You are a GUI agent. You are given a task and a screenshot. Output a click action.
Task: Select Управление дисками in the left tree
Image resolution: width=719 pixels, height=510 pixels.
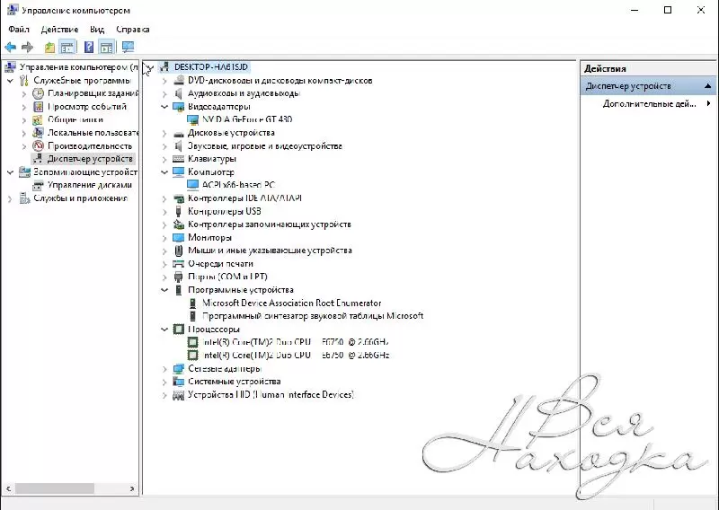click(x=89, y=185)
